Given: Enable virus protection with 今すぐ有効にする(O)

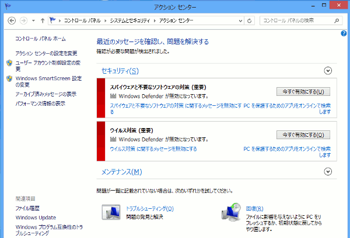Looking at the screenshot, I should click(303, 135).
